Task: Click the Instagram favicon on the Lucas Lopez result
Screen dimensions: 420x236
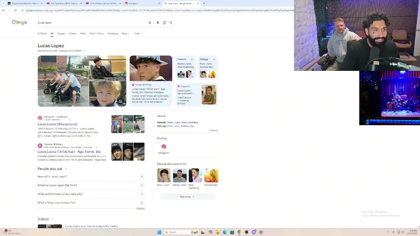Action: click(x=40, y=118)
